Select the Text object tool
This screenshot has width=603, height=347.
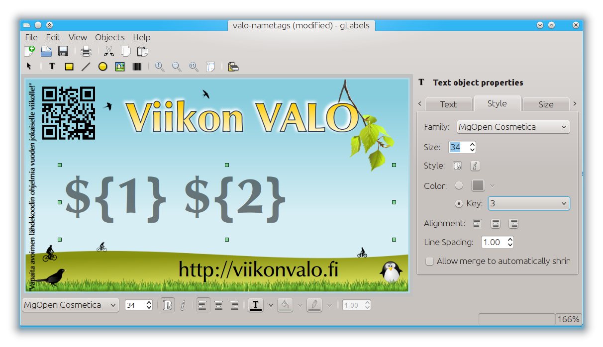(52, 66)
